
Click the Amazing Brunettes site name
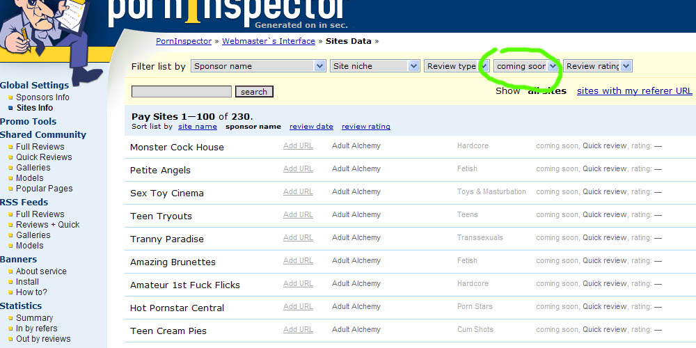173,262
